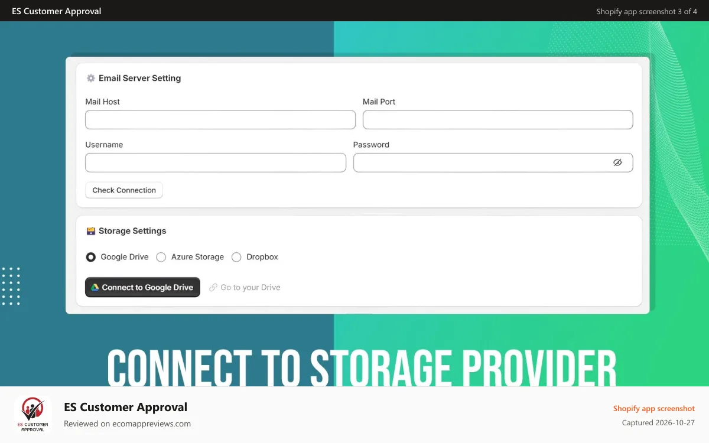The image size is (709, 443).
Task: Focus the Username input field
Action: pos(216,162)
